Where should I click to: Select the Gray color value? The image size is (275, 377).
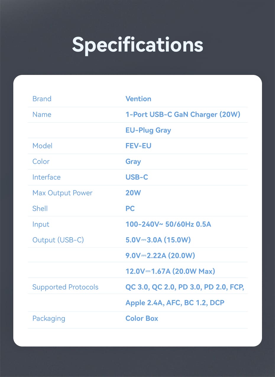pos(133,162)
